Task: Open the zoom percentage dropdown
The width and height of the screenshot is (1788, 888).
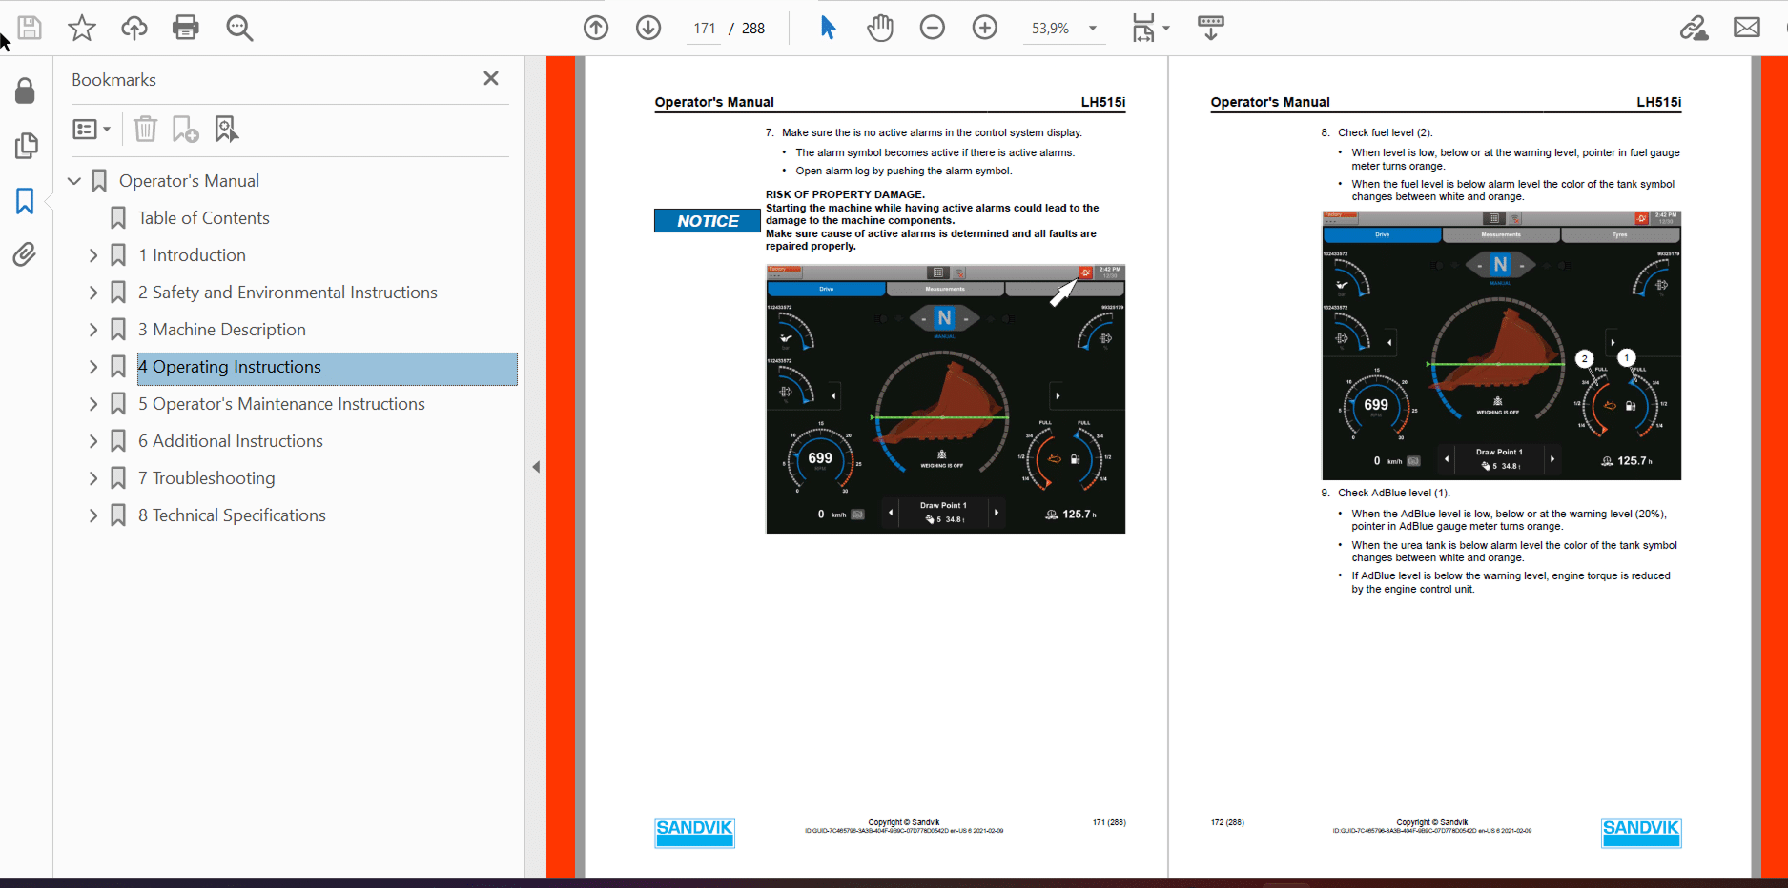Action: (x=1093, y=29)
